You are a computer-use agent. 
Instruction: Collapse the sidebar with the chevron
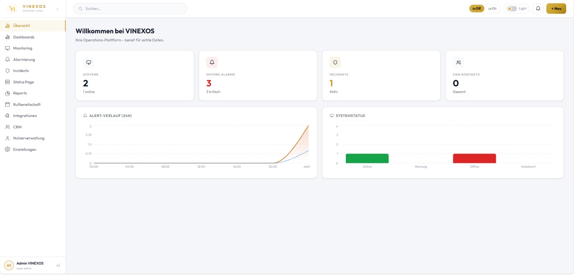(57, 9)
